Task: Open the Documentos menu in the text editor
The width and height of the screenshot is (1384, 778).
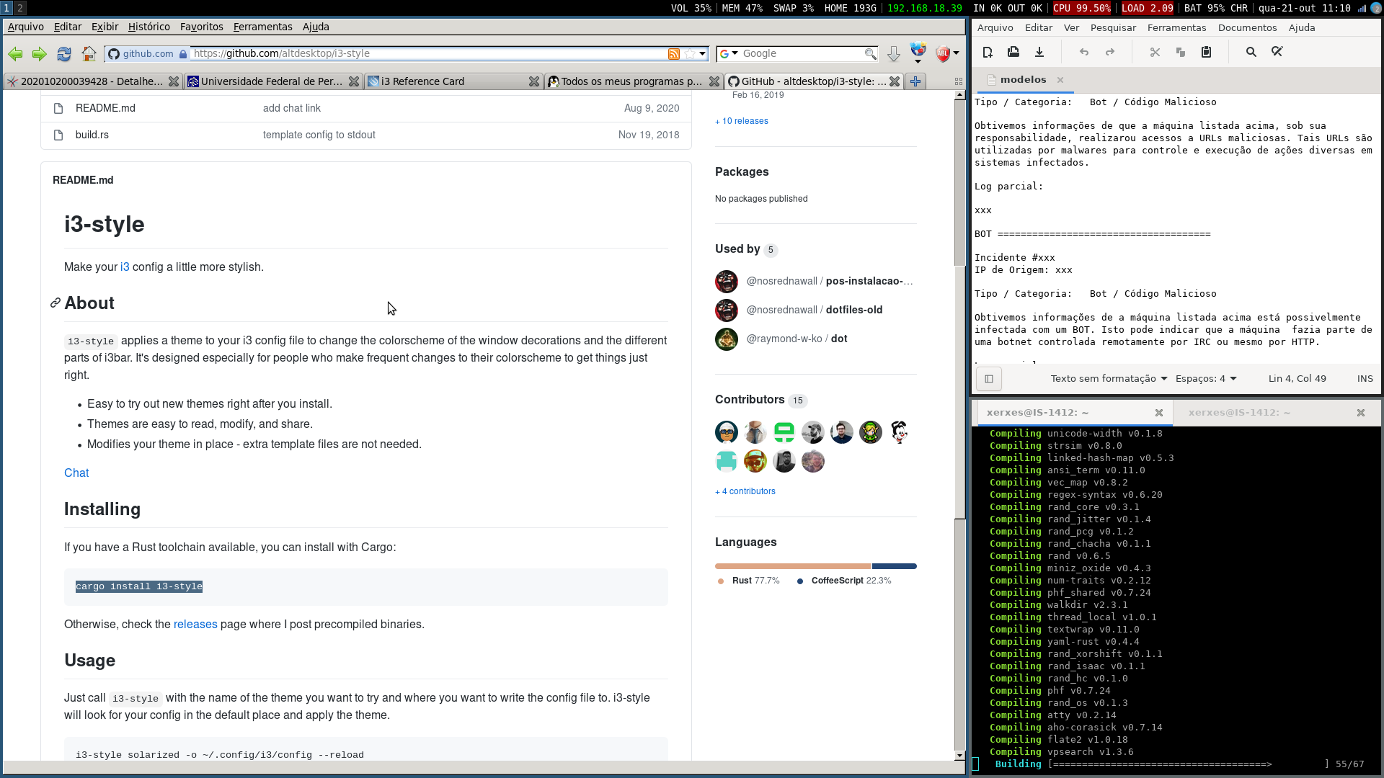Action: [1247, 28]
